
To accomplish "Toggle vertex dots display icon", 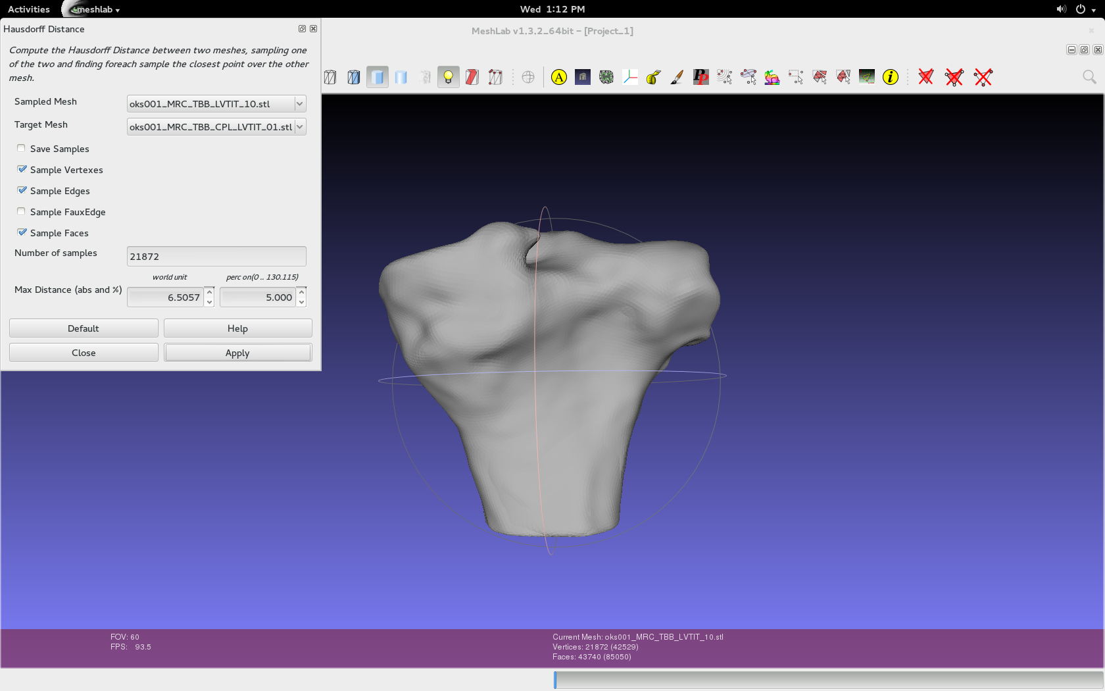I will click(x=496, y=78).
